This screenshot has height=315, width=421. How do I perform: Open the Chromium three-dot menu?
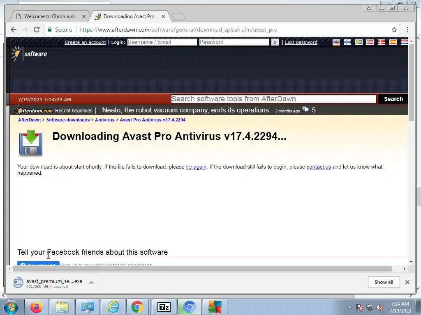pos(407,30)
